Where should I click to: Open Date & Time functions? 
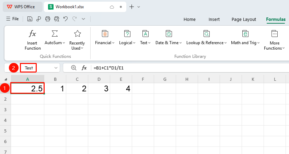(169, 38)
